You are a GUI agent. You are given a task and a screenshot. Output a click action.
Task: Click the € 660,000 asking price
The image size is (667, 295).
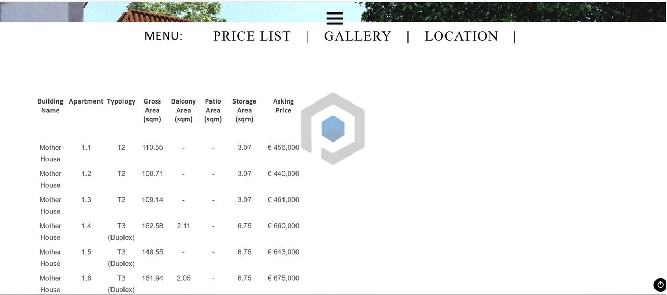point(283,226)
